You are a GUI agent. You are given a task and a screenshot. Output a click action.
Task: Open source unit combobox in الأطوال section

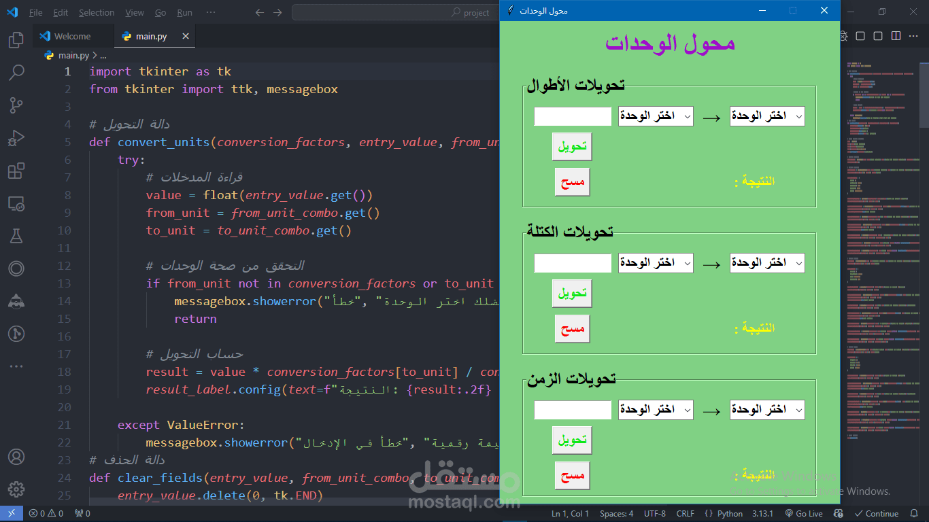point(656,116)
